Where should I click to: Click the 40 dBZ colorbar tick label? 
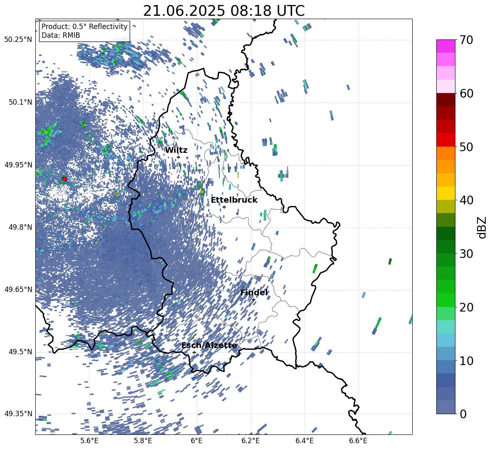(x=466, y=200)
